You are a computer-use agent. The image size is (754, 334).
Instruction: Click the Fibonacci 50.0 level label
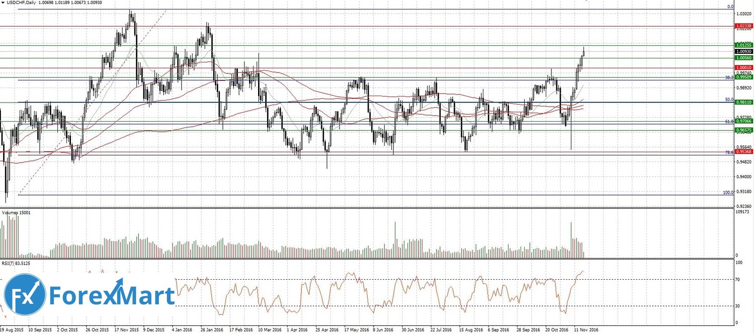point(729,100)
